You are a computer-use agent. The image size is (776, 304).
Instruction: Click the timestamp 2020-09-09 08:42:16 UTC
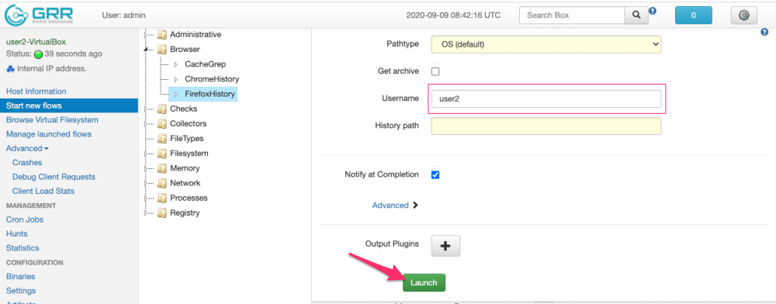click(x=453, y=16)
